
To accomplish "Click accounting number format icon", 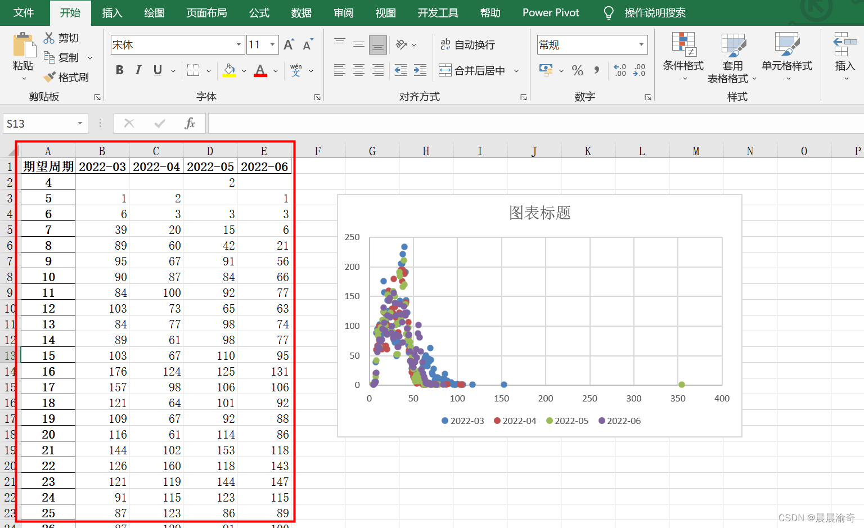I will click(546, 70).
